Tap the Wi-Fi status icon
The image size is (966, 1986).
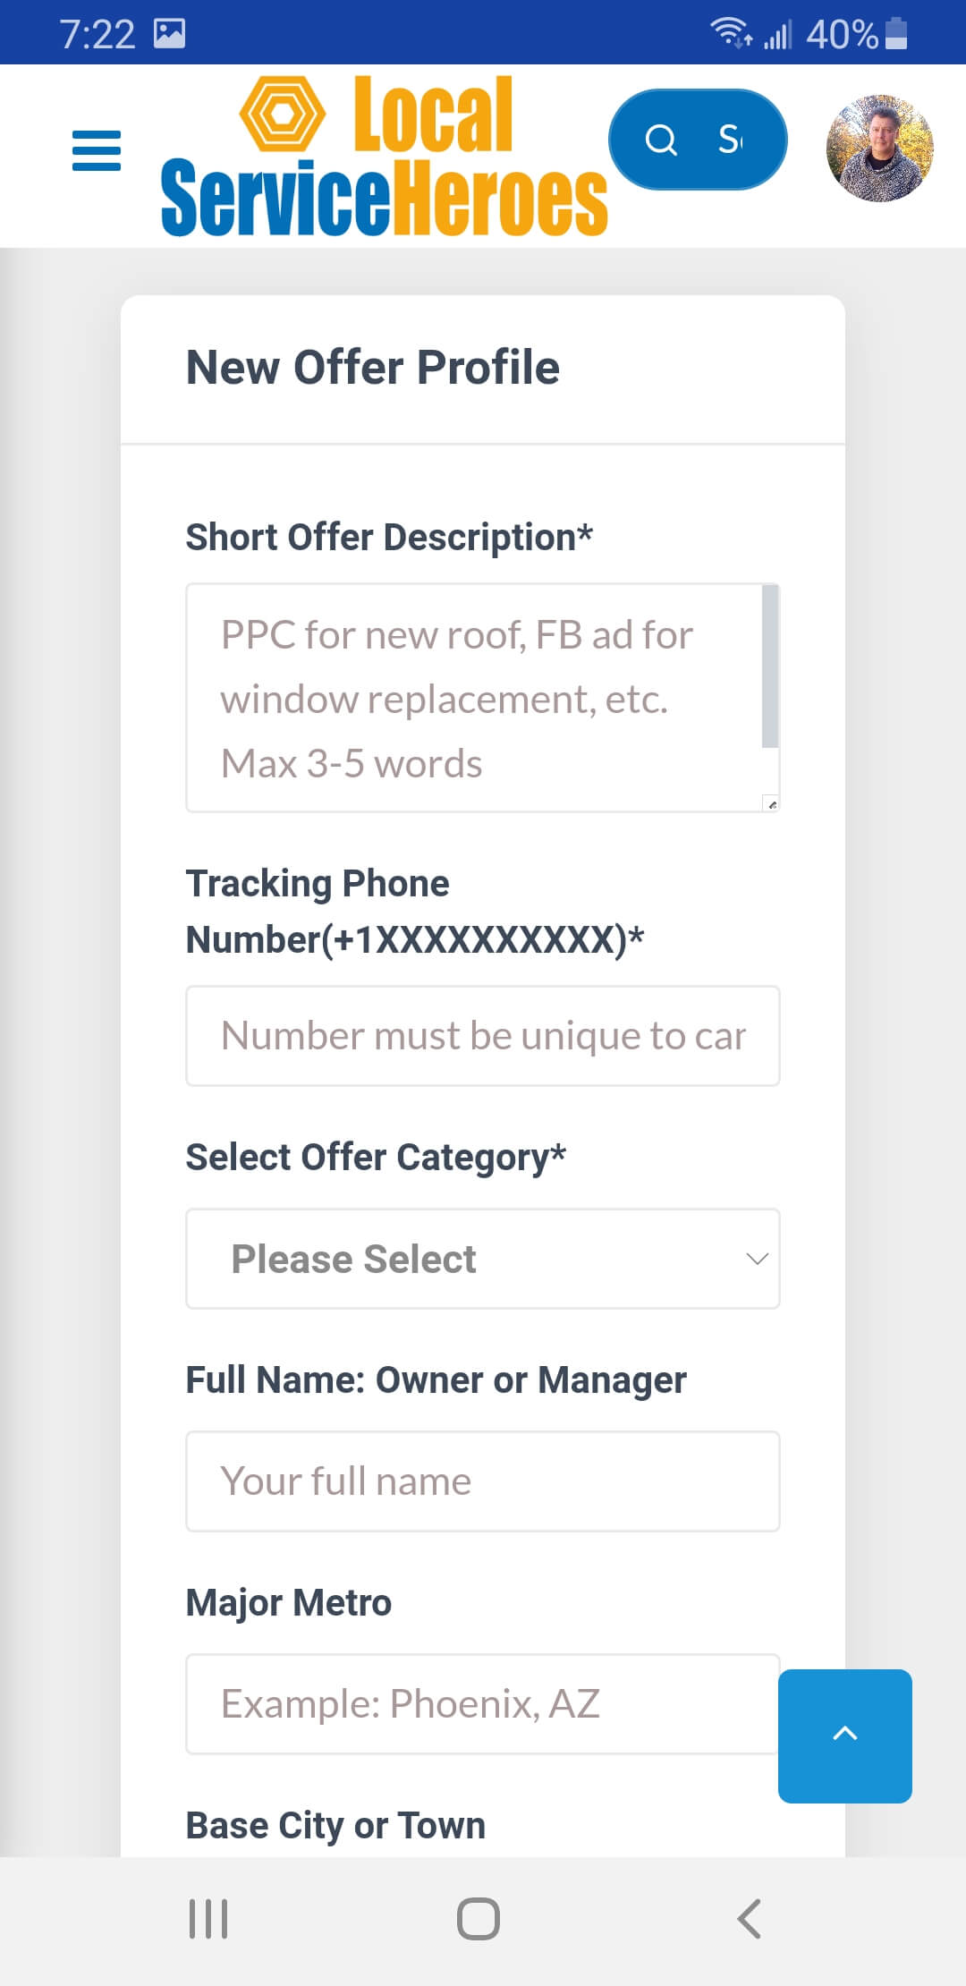[729, 33]
